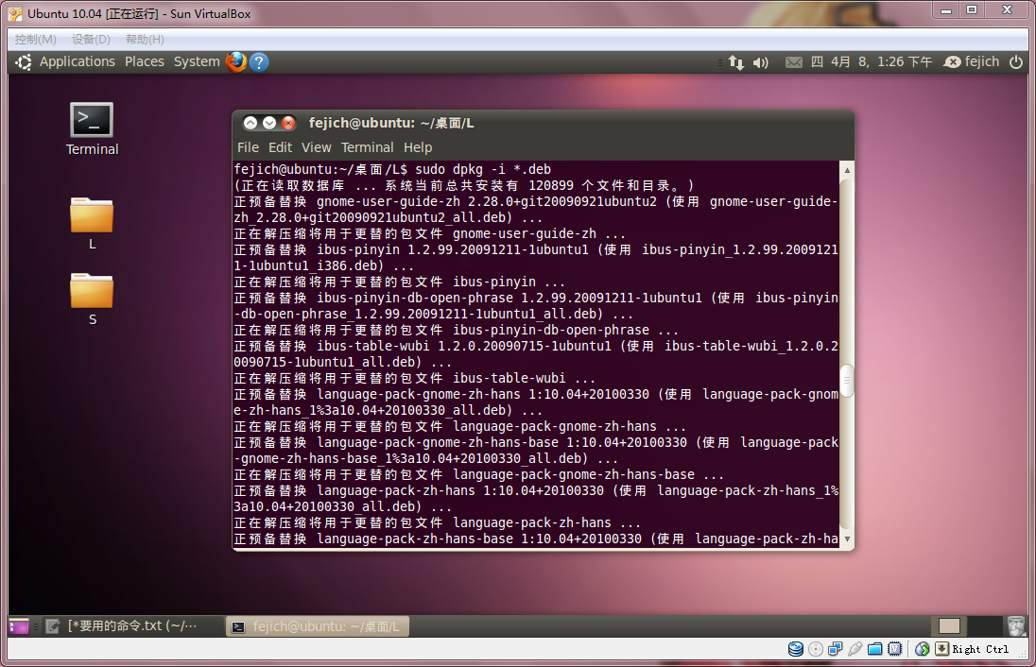
Task: Launch Firefox from the top panel
Action: (236, 62)
